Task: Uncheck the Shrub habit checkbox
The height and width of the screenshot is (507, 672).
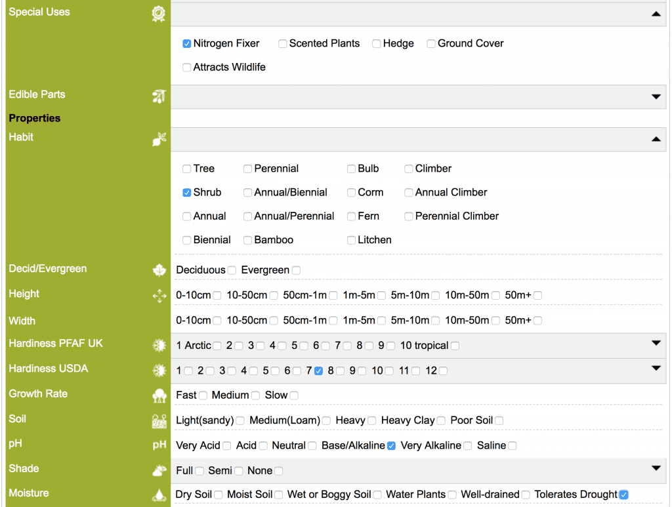Action: coord(187,193)
